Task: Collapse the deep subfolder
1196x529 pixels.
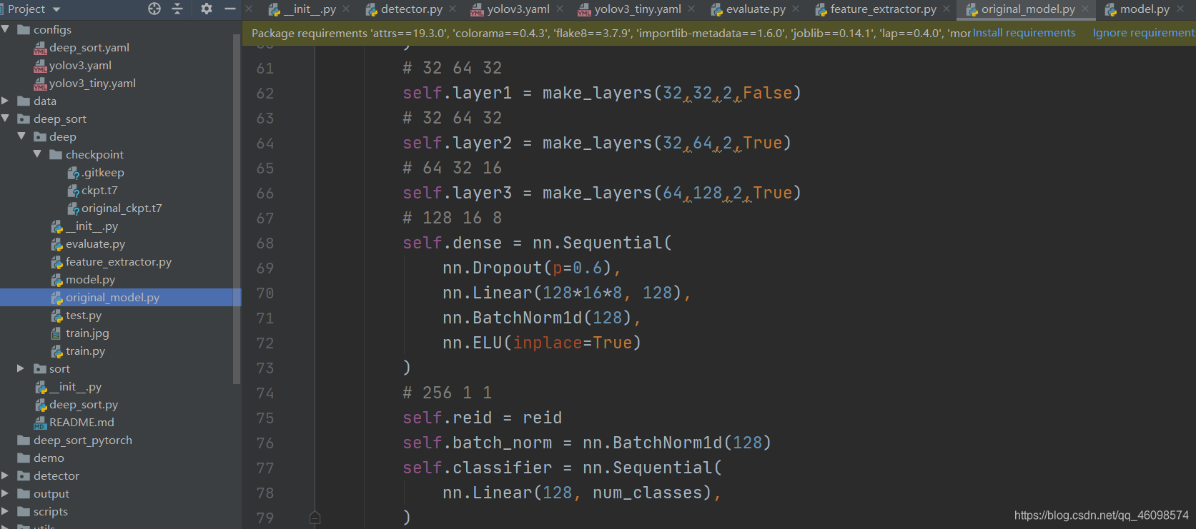Action: click(21, 136)
